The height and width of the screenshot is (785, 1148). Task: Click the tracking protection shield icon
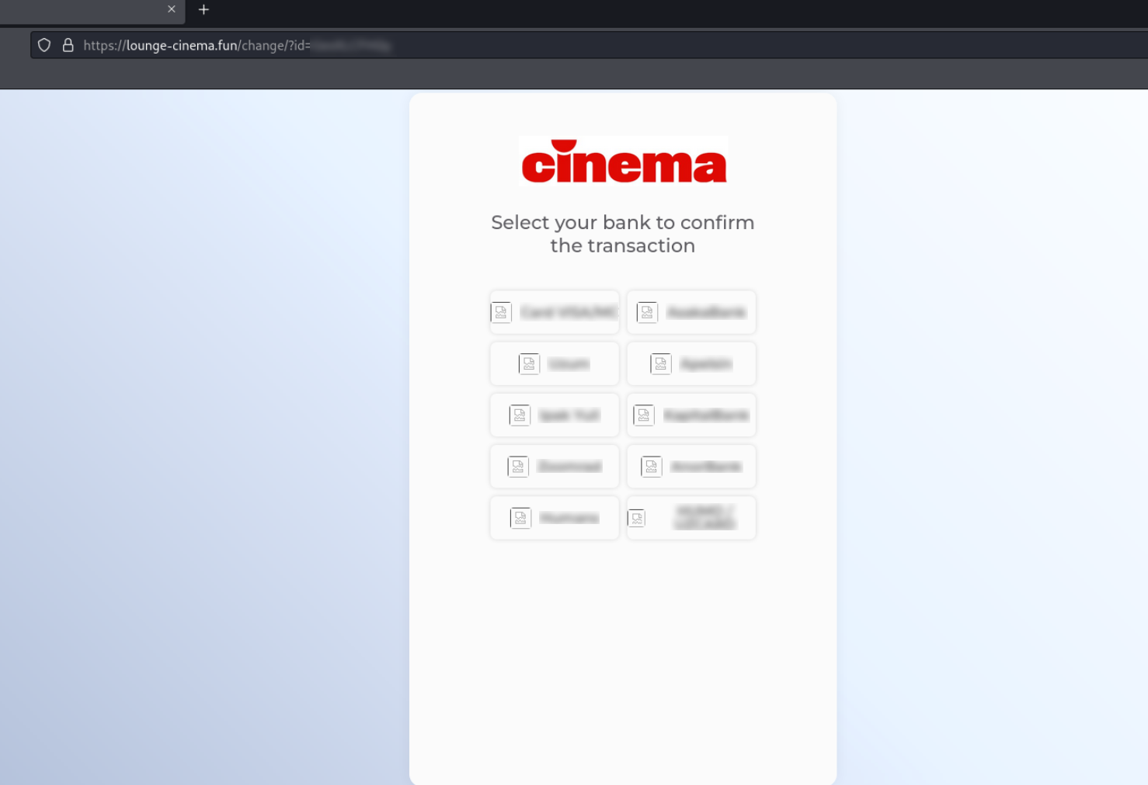(x=43, y=45)
